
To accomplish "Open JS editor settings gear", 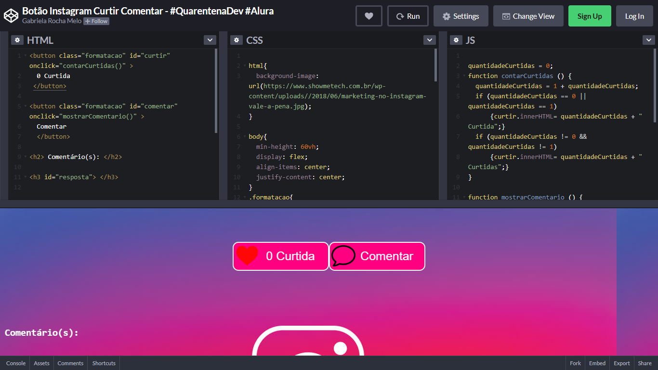I will (455, 40).
